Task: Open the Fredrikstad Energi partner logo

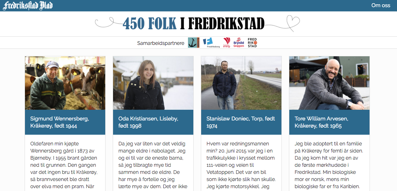Action: [x=227, y=42]
